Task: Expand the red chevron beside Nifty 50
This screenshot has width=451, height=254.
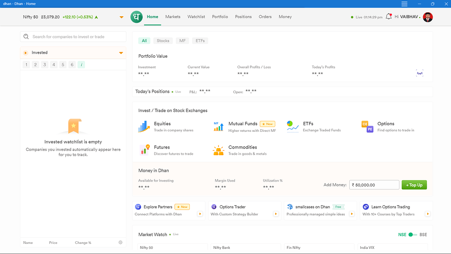Action: 121,17
